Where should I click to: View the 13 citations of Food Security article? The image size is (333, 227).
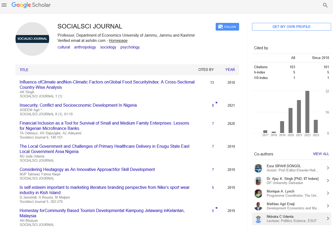coord(212,82)
